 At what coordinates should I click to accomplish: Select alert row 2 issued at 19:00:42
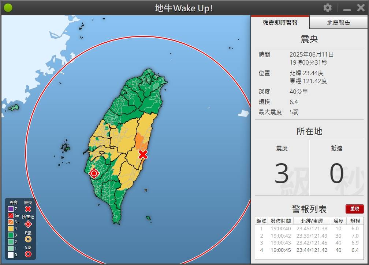tap(309, 236)
